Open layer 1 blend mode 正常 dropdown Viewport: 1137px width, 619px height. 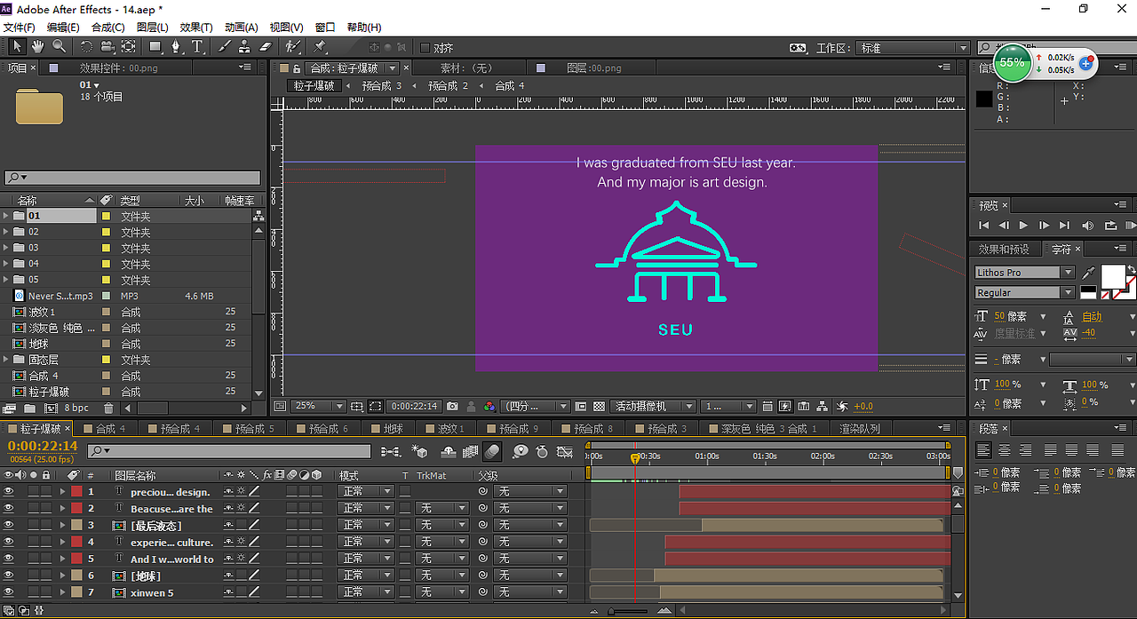coord(365,491)
